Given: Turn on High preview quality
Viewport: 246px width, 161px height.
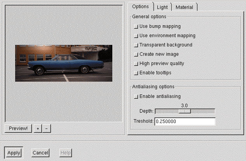Looking at the screenshot, I should (x=136, y=64).
